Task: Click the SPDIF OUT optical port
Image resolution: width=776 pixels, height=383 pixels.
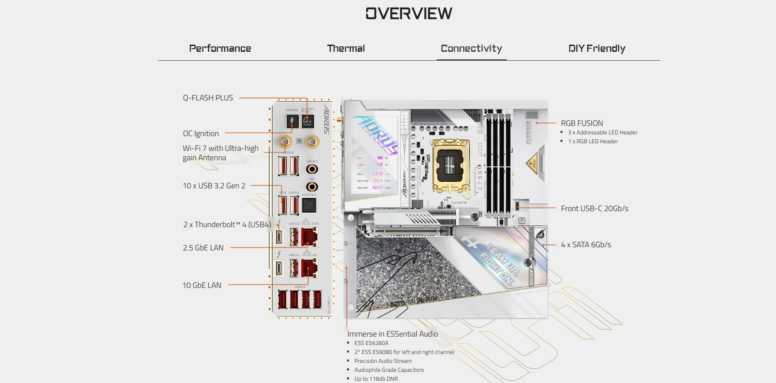Action: pyautogui.click(x=309, y=205)
